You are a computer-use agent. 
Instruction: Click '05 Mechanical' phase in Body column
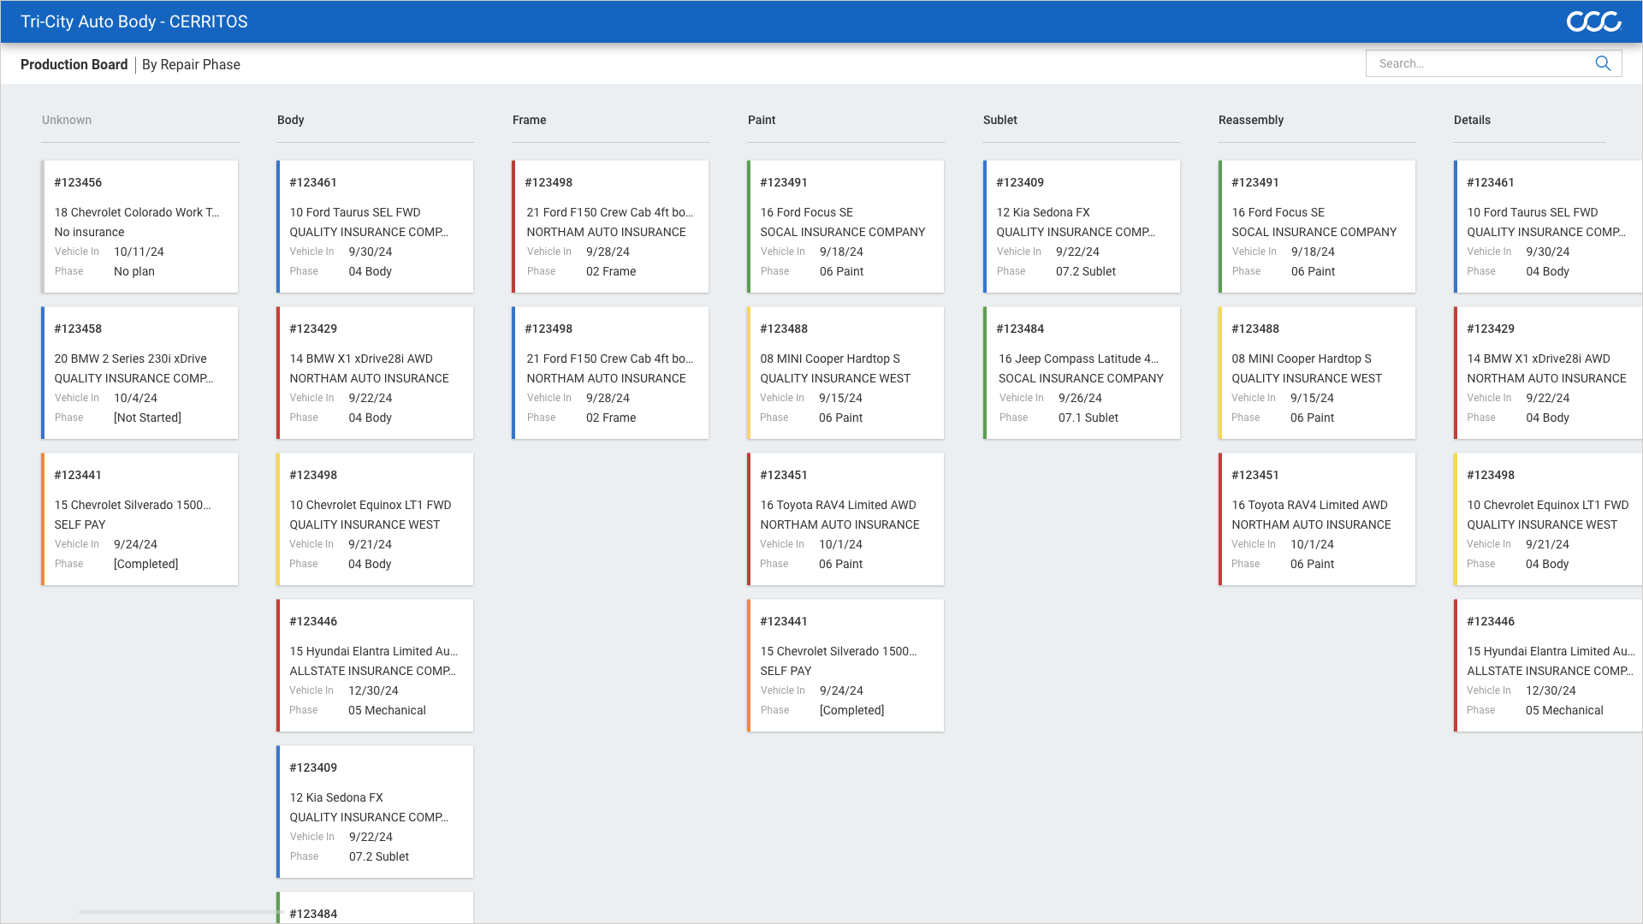[387, 710]
